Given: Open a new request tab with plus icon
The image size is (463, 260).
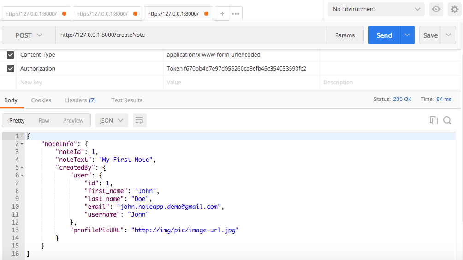Looking at the screenshot, I should click(x=222, y=14).
